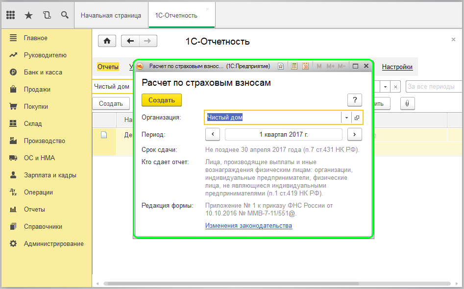This screenshot has width=464, height=289.
Task: Click the За все периоды field
Action: 434,87
